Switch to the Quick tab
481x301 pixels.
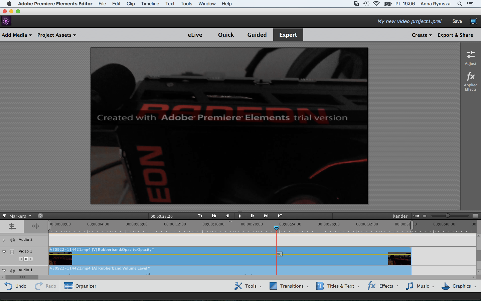226,35
